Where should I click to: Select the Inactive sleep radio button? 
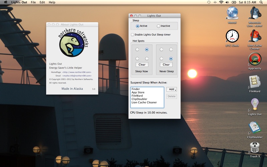click(158, 26)
